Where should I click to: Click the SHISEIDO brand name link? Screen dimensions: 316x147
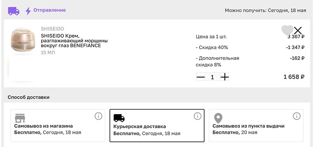coord(52,29)
